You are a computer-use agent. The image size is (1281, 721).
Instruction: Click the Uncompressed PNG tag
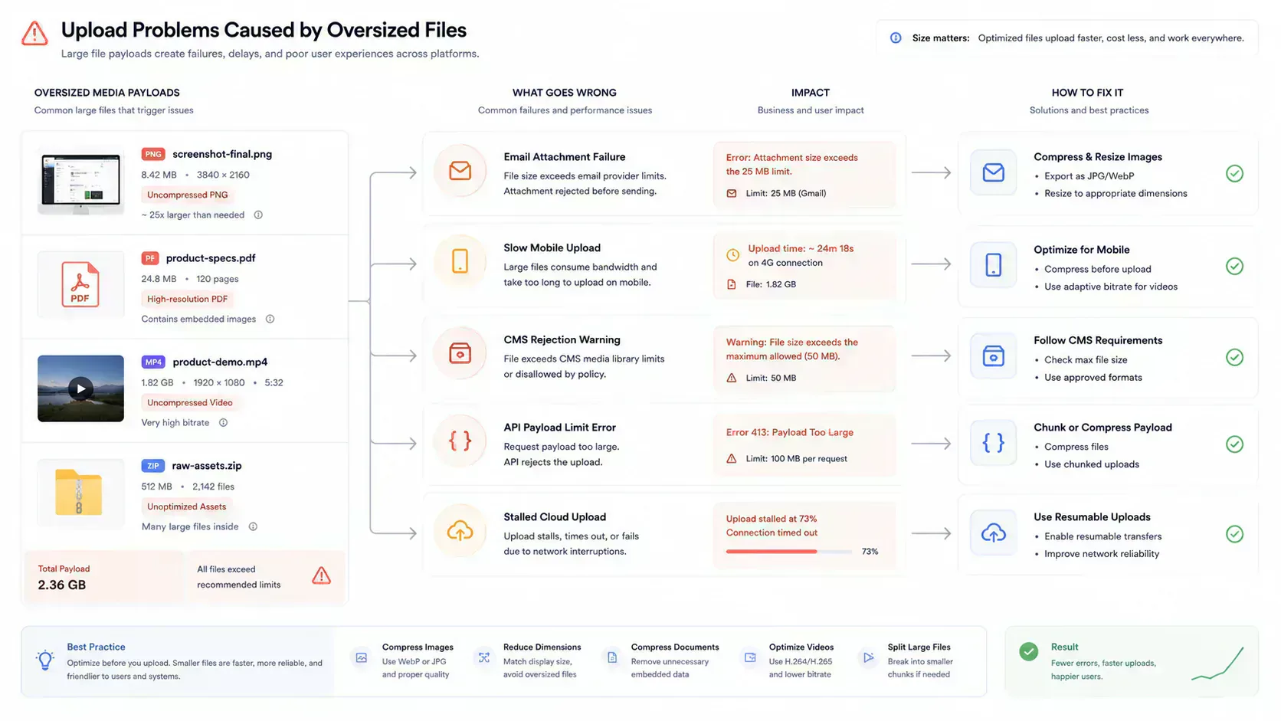(188, 195)
